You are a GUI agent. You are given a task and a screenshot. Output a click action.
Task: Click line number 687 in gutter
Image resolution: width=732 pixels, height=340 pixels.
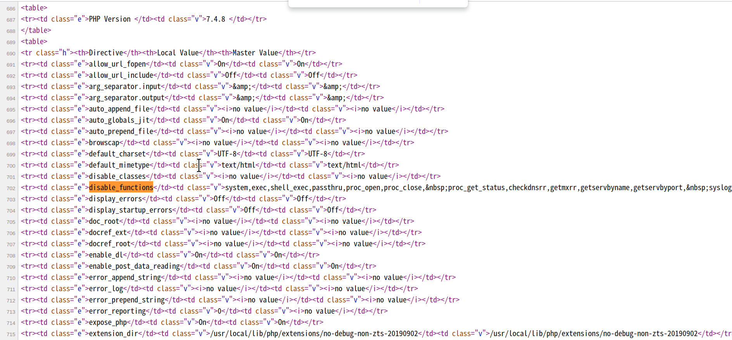click(x=11, y=20)
